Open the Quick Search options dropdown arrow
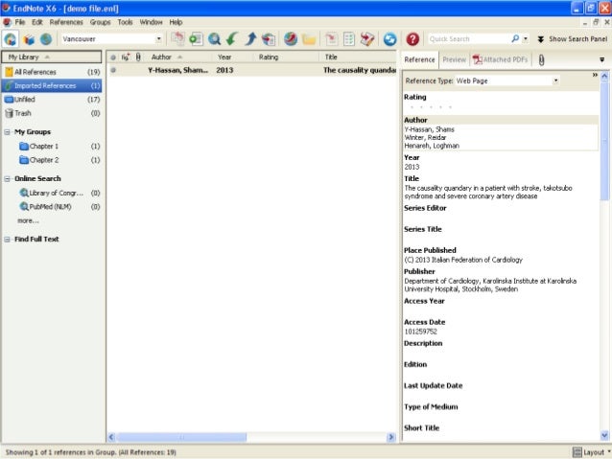Image resolution: width=612 pixels, height=459 pixels. click(526, 39)
